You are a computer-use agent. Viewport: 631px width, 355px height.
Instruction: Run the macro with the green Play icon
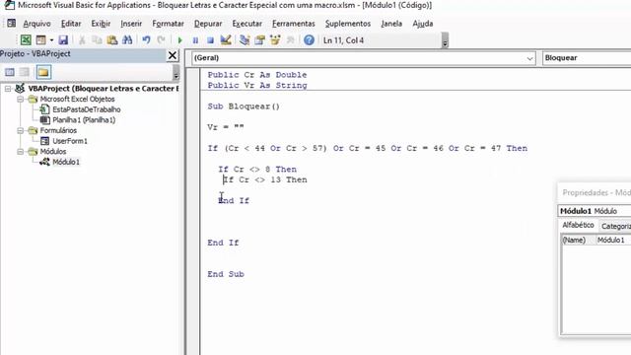click(179, 40)
